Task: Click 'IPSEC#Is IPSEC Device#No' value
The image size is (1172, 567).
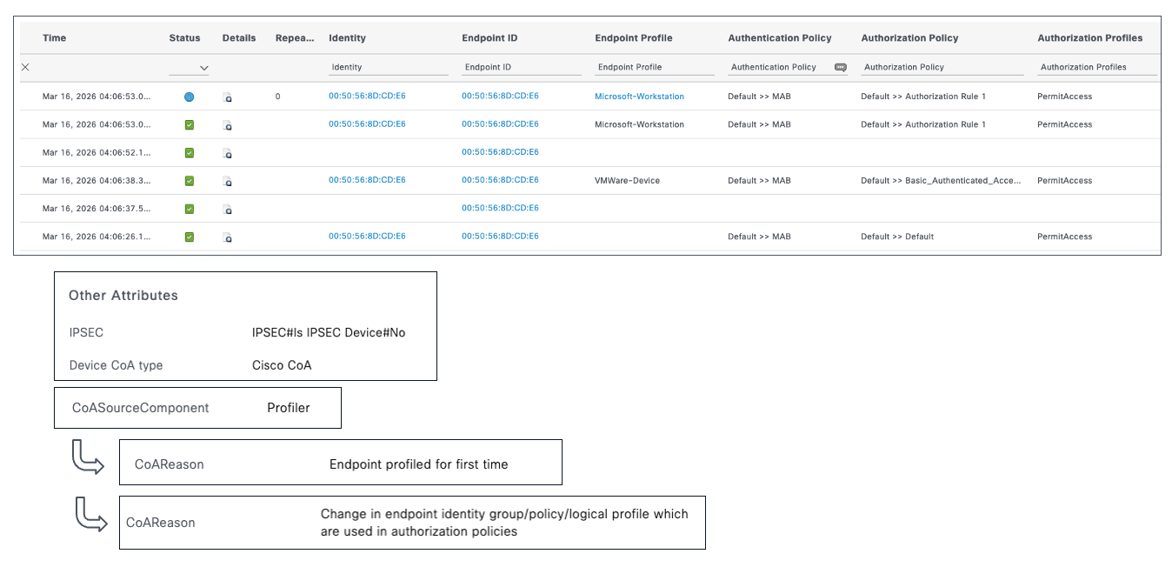Action: click(329, 333)
